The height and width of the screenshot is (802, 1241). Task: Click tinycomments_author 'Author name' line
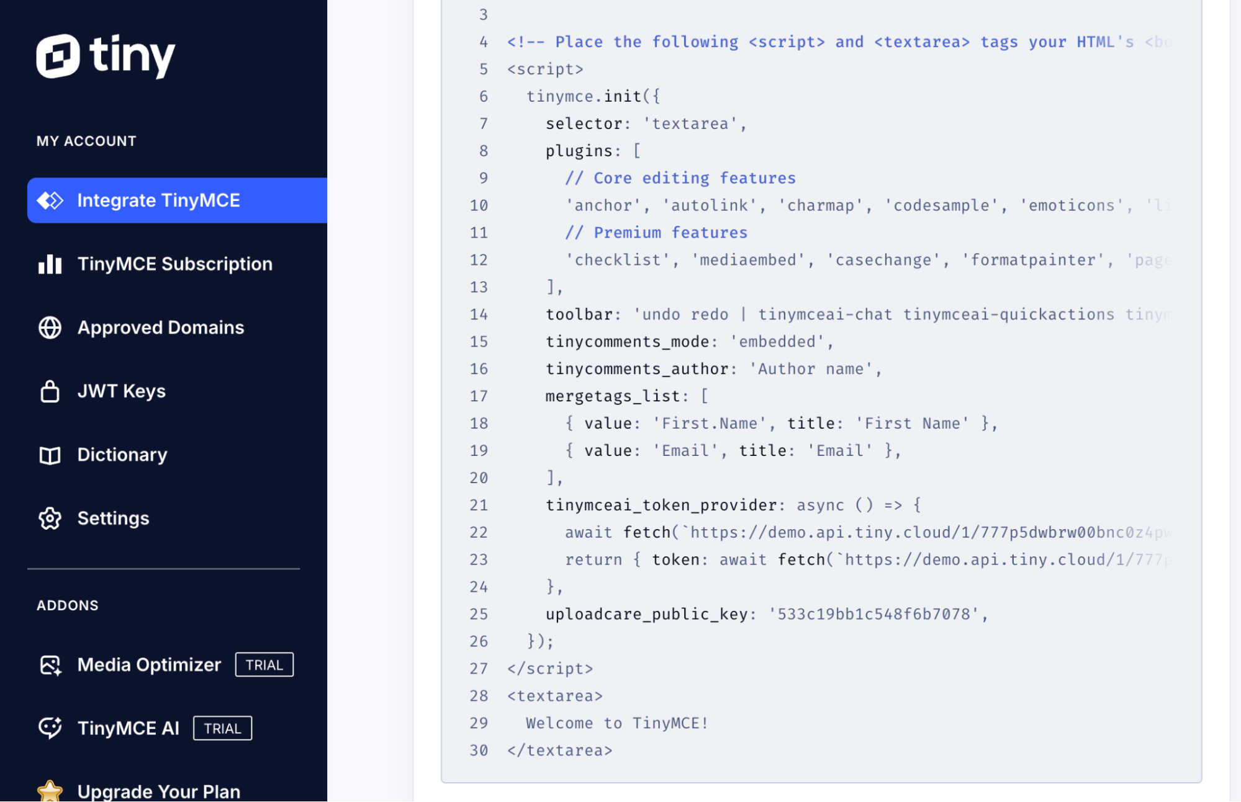point(714,370)
